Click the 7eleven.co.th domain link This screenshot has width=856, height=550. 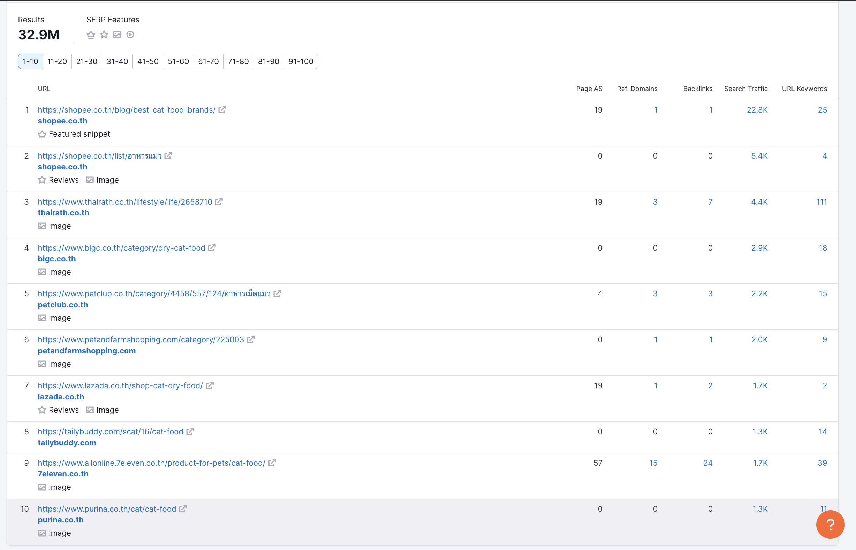pos(63,474)
